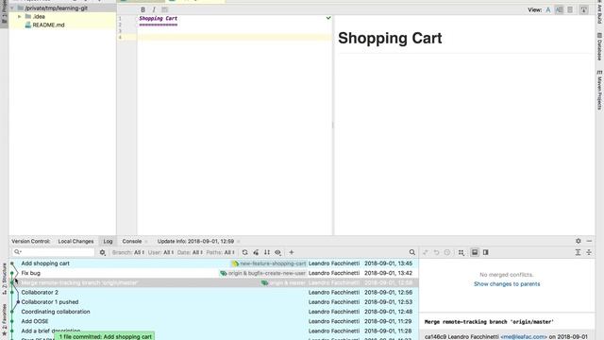Click the code span formatting icon
Screen dimensions: 604x340
tap(165, 9)
